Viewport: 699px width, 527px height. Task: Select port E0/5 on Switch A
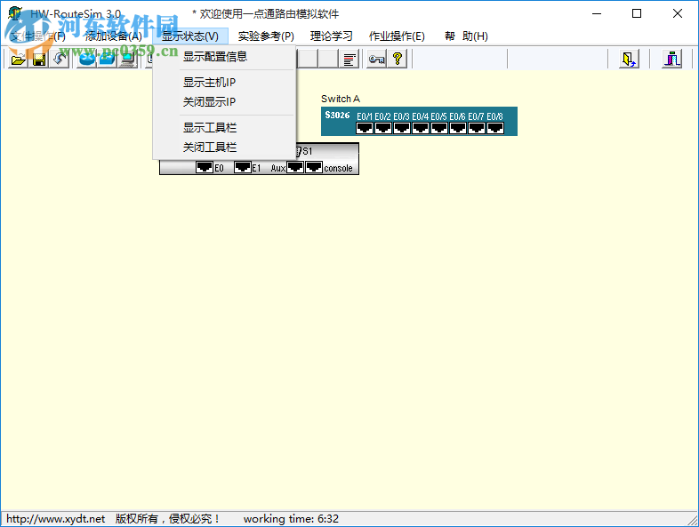pyautogui.click(x=439, y=128)
